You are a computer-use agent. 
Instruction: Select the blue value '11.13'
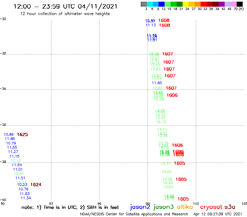151,25
